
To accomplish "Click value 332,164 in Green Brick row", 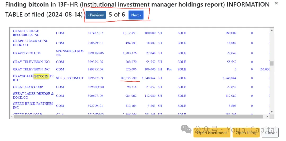I will pos(131,106).
